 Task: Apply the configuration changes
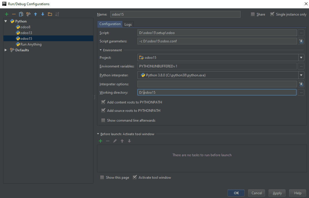277,193
